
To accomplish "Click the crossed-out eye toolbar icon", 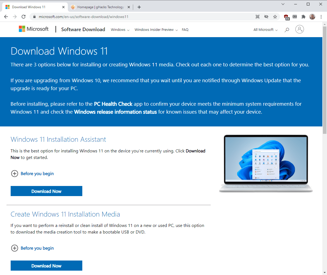I will coord(266,17).
